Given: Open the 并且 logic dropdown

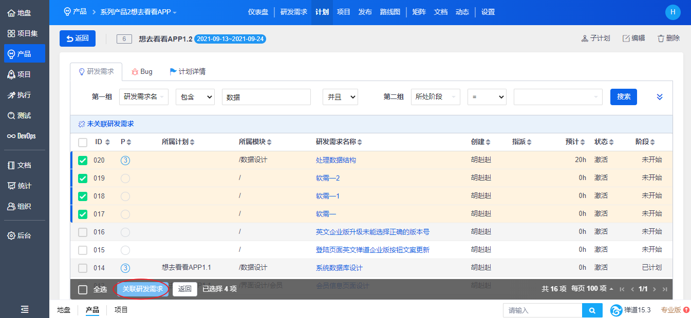Looking at the screenshot, I should point(340,97).
